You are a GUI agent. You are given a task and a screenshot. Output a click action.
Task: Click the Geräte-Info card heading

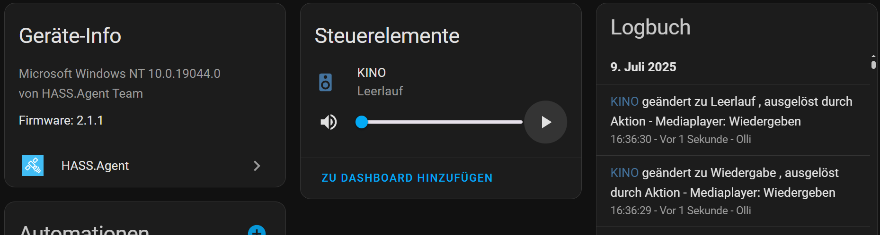point(70,36)
